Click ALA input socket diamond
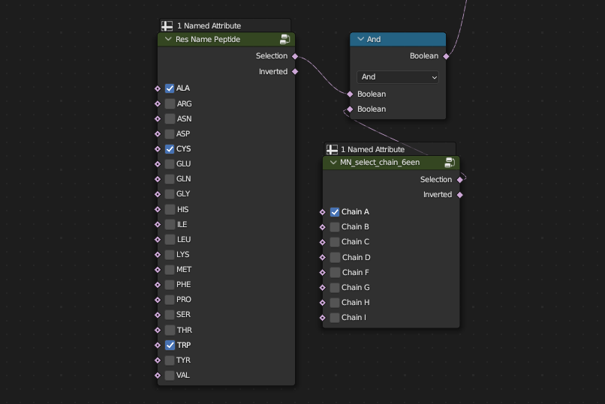605x404 pixels. click(158, 88)
